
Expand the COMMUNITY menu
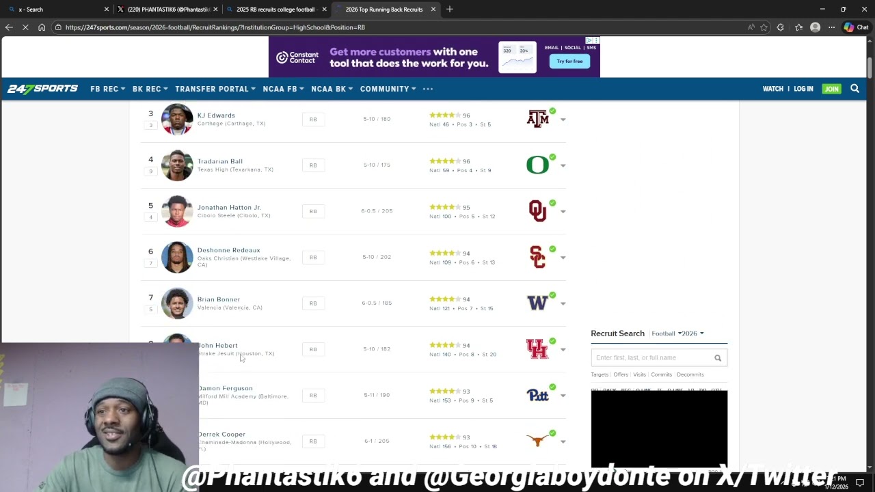[388, 89]
